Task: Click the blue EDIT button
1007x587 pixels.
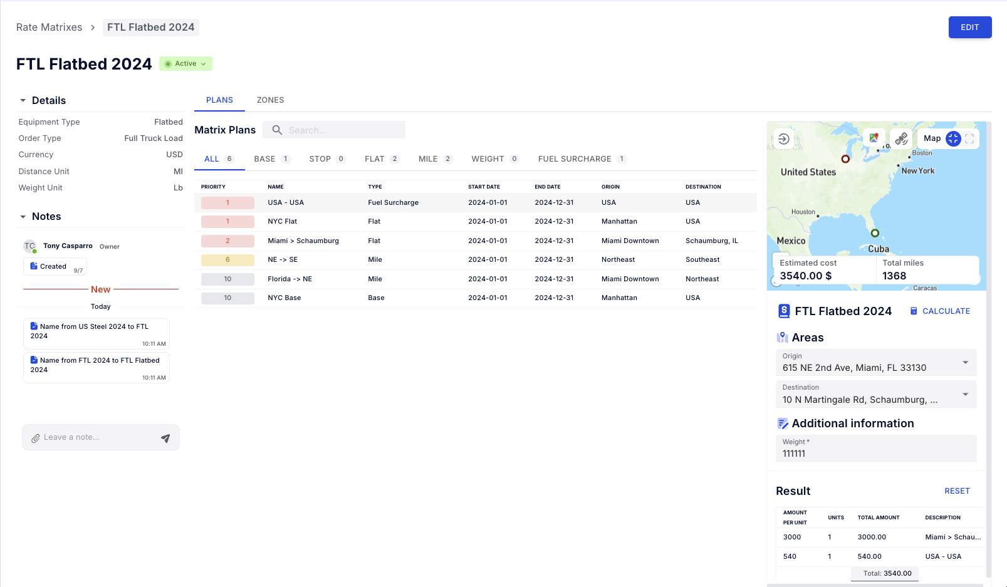Action: (x=969, y=28)
